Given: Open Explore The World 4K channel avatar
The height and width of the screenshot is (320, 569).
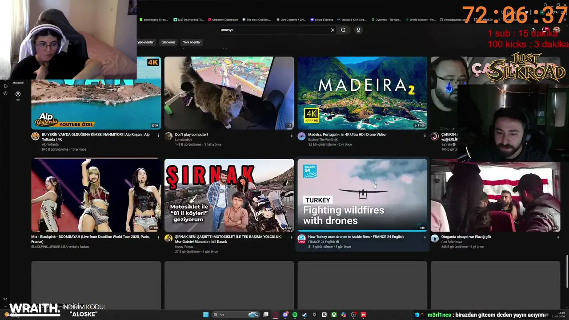Looking at the screenshot, I should tap(301, 136).
